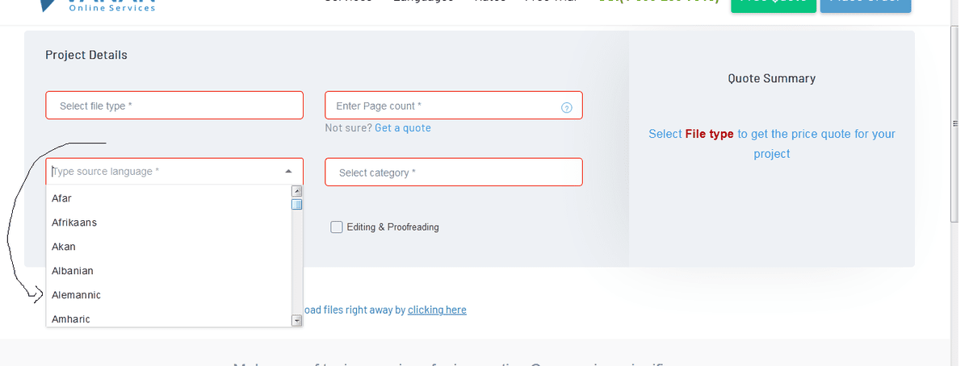Collapse the source language dropdown arrow
Image resolution: width=969 pixels, height=366 pixels.
click(x=289, y=172)
